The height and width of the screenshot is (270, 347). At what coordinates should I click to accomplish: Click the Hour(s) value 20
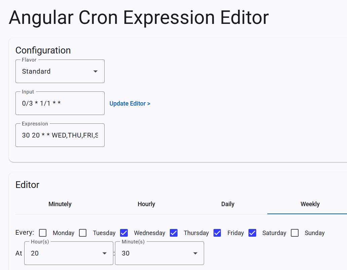point(35,253)
